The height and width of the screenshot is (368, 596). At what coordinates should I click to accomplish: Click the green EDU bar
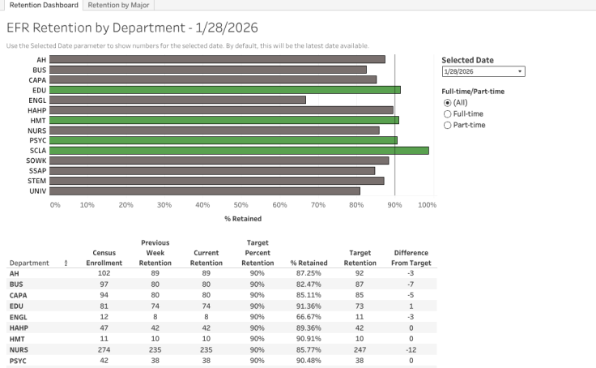225,90
